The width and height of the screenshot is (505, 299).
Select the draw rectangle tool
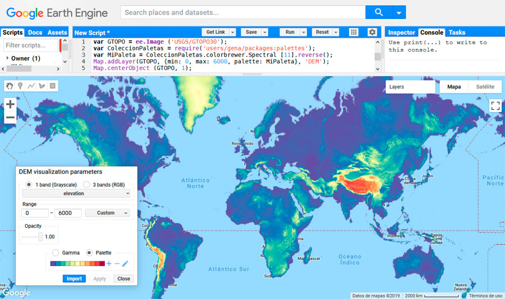(x=53, y=86)
